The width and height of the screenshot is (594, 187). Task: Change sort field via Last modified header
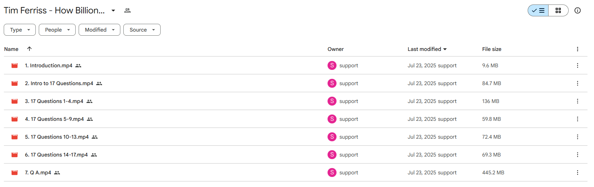[427, 49]
